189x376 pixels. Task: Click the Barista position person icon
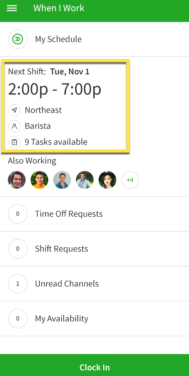click(14, 126)
